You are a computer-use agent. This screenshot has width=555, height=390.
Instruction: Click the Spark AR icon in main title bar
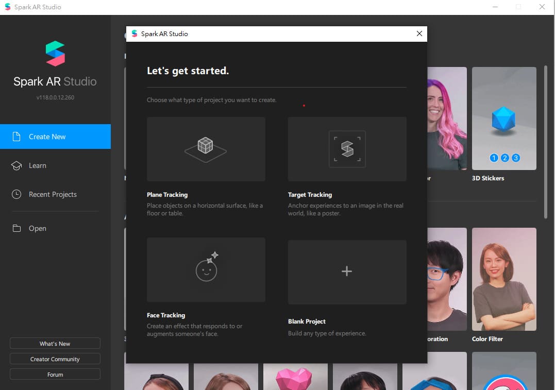click(x=7, y=7)
